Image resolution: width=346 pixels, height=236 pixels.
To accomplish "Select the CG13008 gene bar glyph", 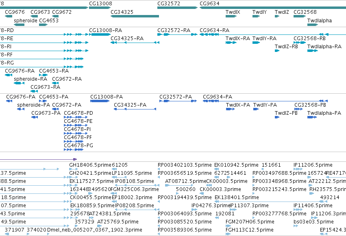I will point(100,8).
